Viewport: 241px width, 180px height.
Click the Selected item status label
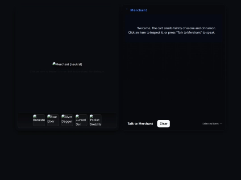click(212, 124)
